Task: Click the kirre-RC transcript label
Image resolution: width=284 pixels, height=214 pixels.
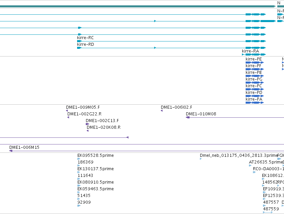Action: click(85, 38)
